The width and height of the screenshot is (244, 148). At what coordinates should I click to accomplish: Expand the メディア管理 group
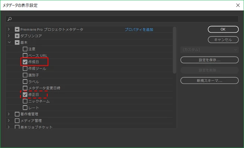click(9, 121)
